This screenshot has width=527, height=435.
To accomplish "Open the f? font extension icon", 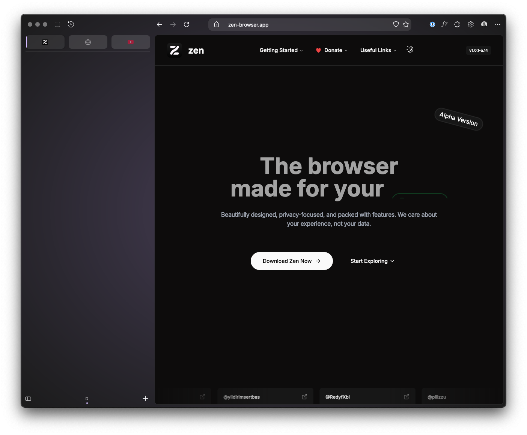I will [x=444, y=24].
